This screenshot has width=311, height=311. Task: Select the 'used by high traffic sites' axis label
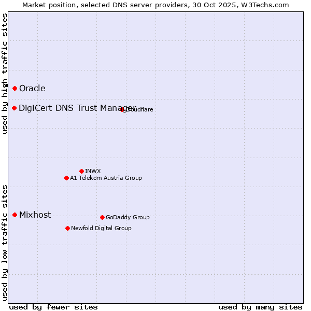click(5, 74)
